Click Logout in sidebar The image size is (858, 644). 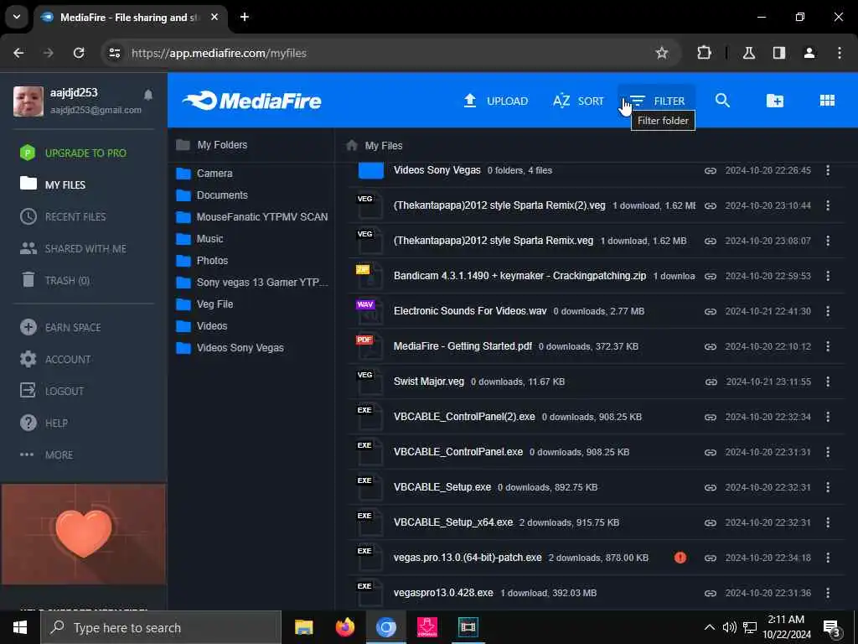coord(52,391)
